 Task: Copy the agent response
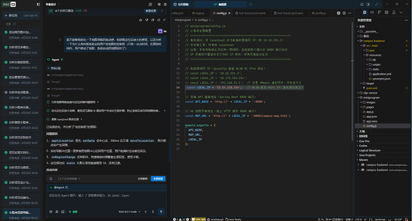point(153,20)
